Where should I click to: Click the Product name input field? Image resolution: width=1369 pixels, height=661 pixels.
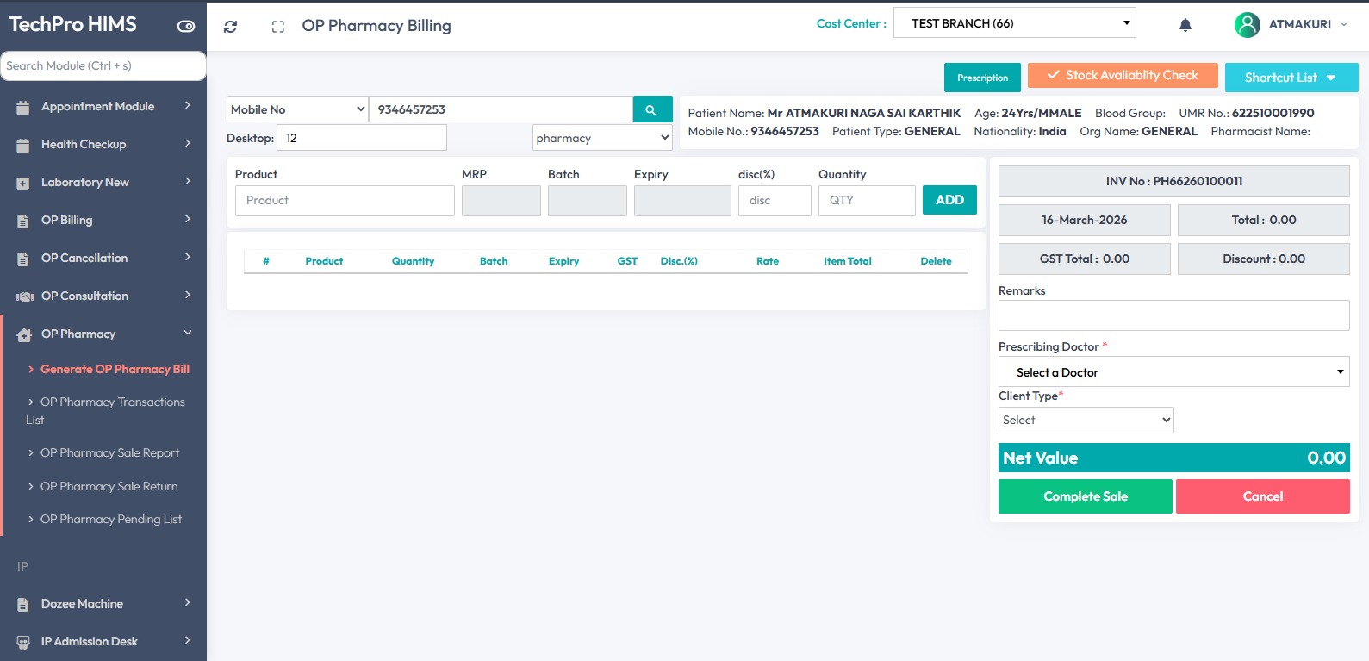pos(345,201)
